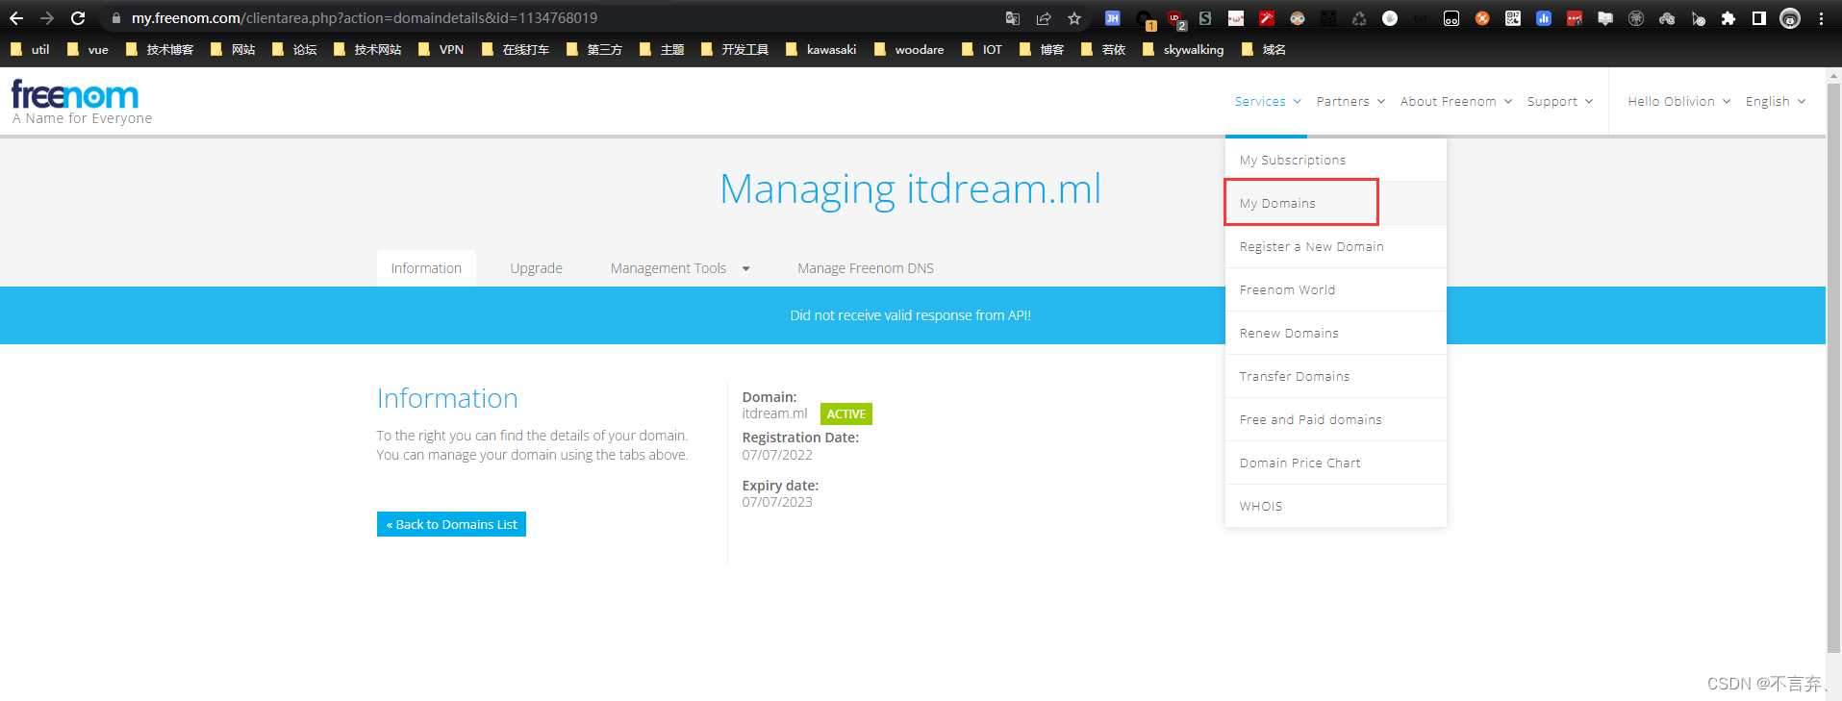The width and height of the screenshot is (1842, 701).
Task: Open the Manage Freenom DNS tab
Action: click(x=866, y=268)
